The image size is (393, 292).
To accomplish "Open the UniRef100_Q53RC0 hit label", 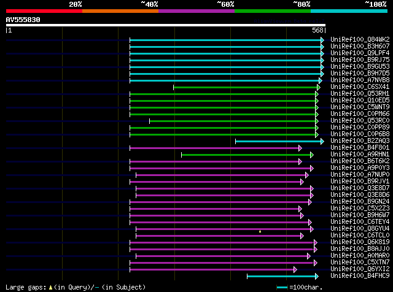I will [x=360, y=120].
